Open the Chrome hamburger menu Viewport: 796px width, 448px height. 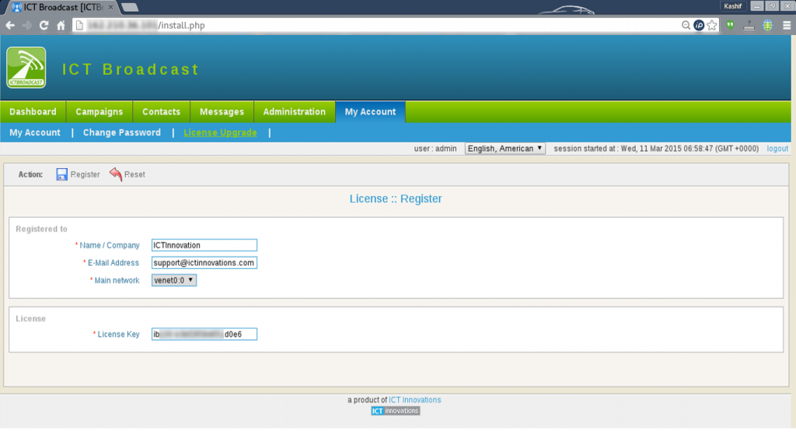click(787, 26)
